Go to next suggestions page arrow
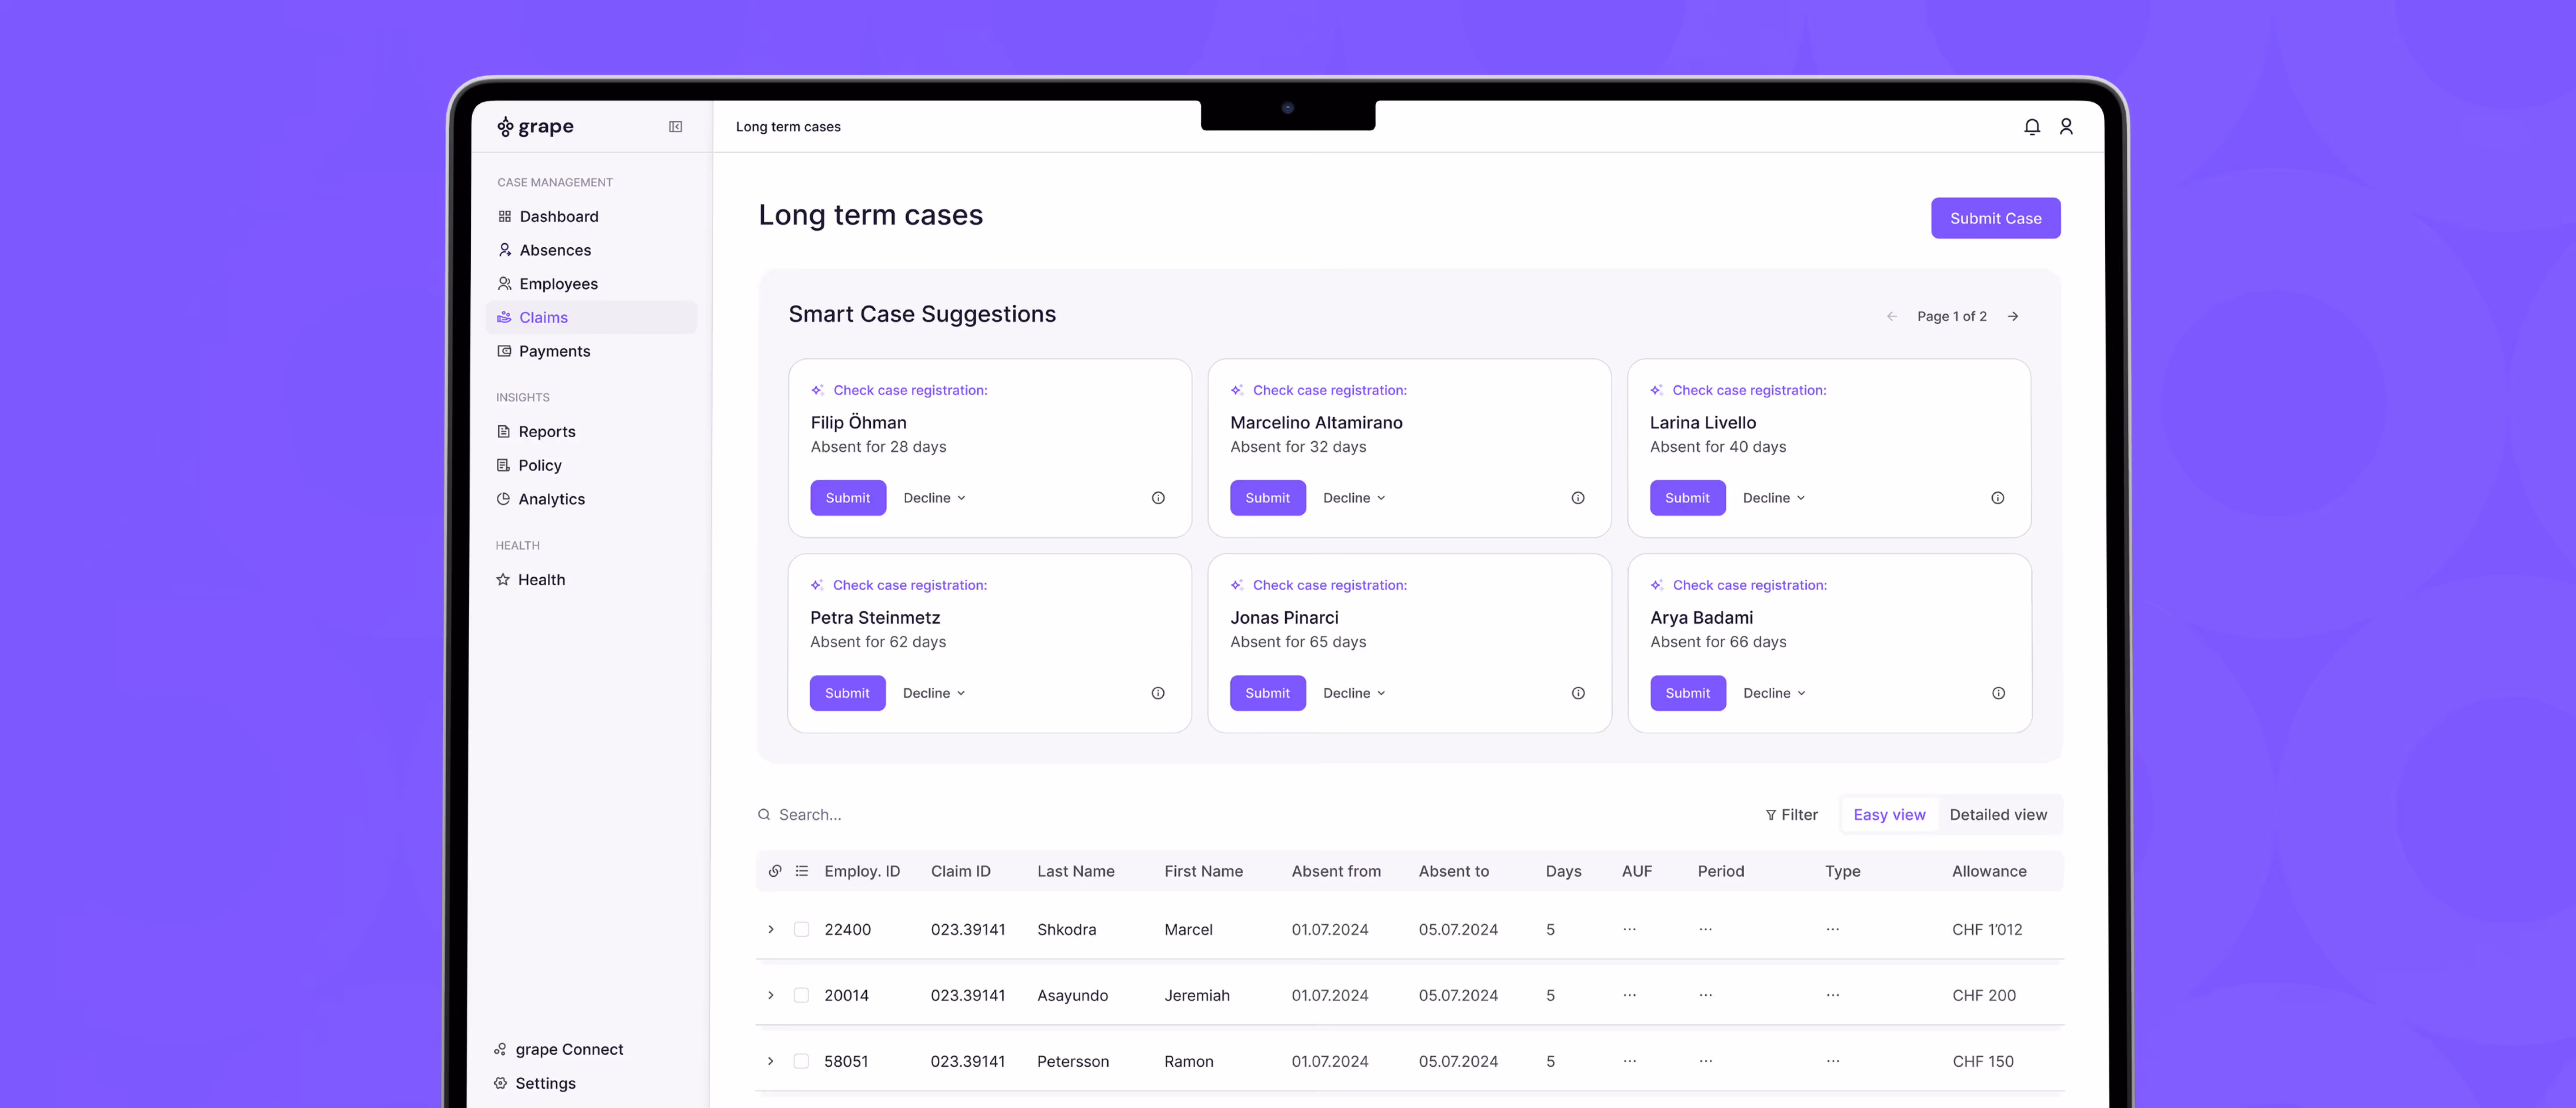2576x1108 pixels. pos(2013,317)
